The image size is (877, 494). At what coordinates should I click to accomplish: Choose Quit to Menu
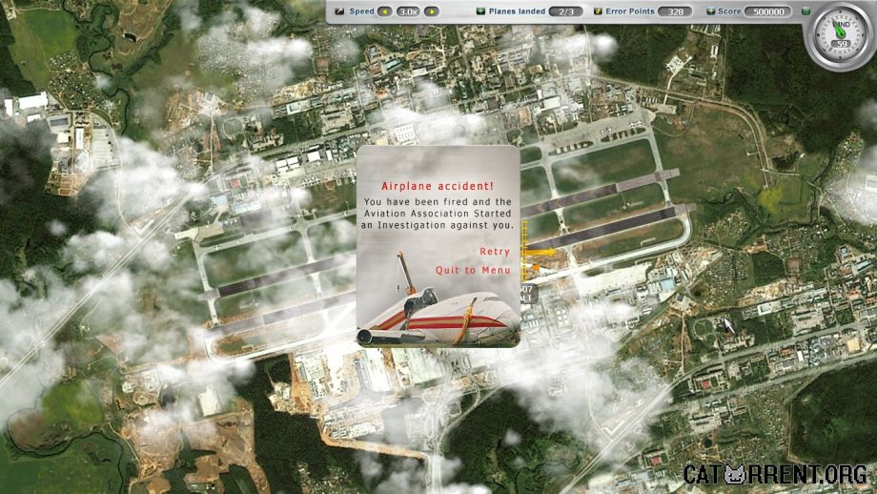[x=473, y=270]
